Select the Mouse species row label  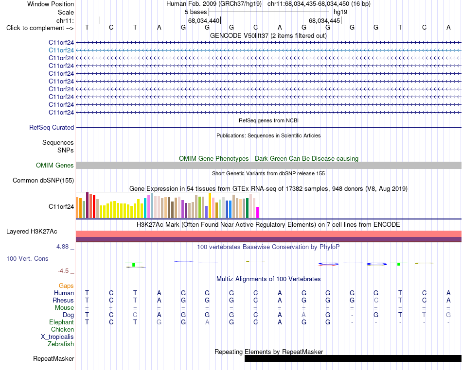coord(64,308)
